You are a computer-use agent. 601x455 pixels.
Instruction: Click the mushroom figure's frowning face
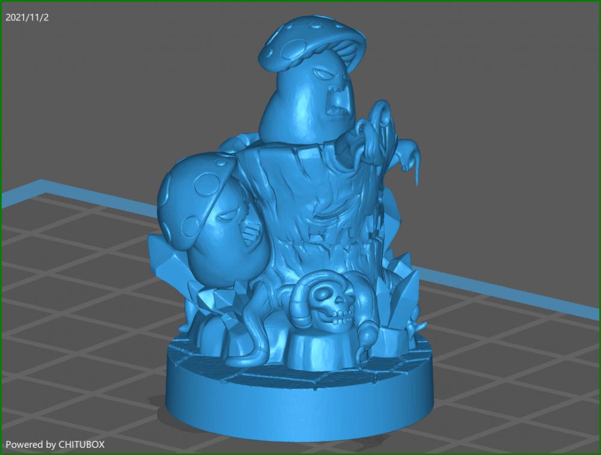334,90
